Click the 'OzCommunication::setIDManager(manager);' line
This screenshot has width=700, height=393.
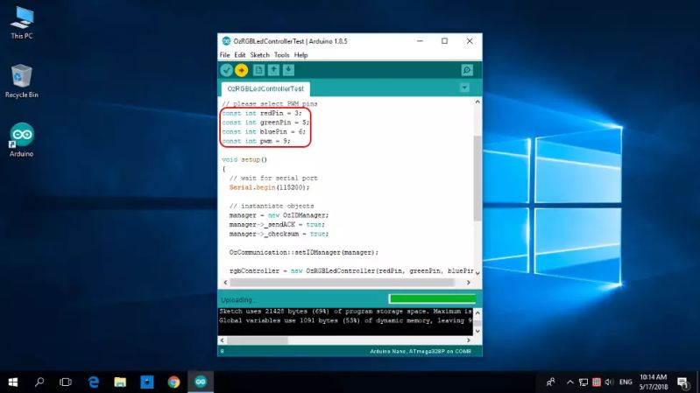coord(304,252)
